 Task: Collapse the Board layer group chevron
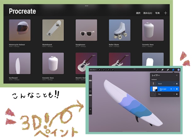[x=173, y=84]
